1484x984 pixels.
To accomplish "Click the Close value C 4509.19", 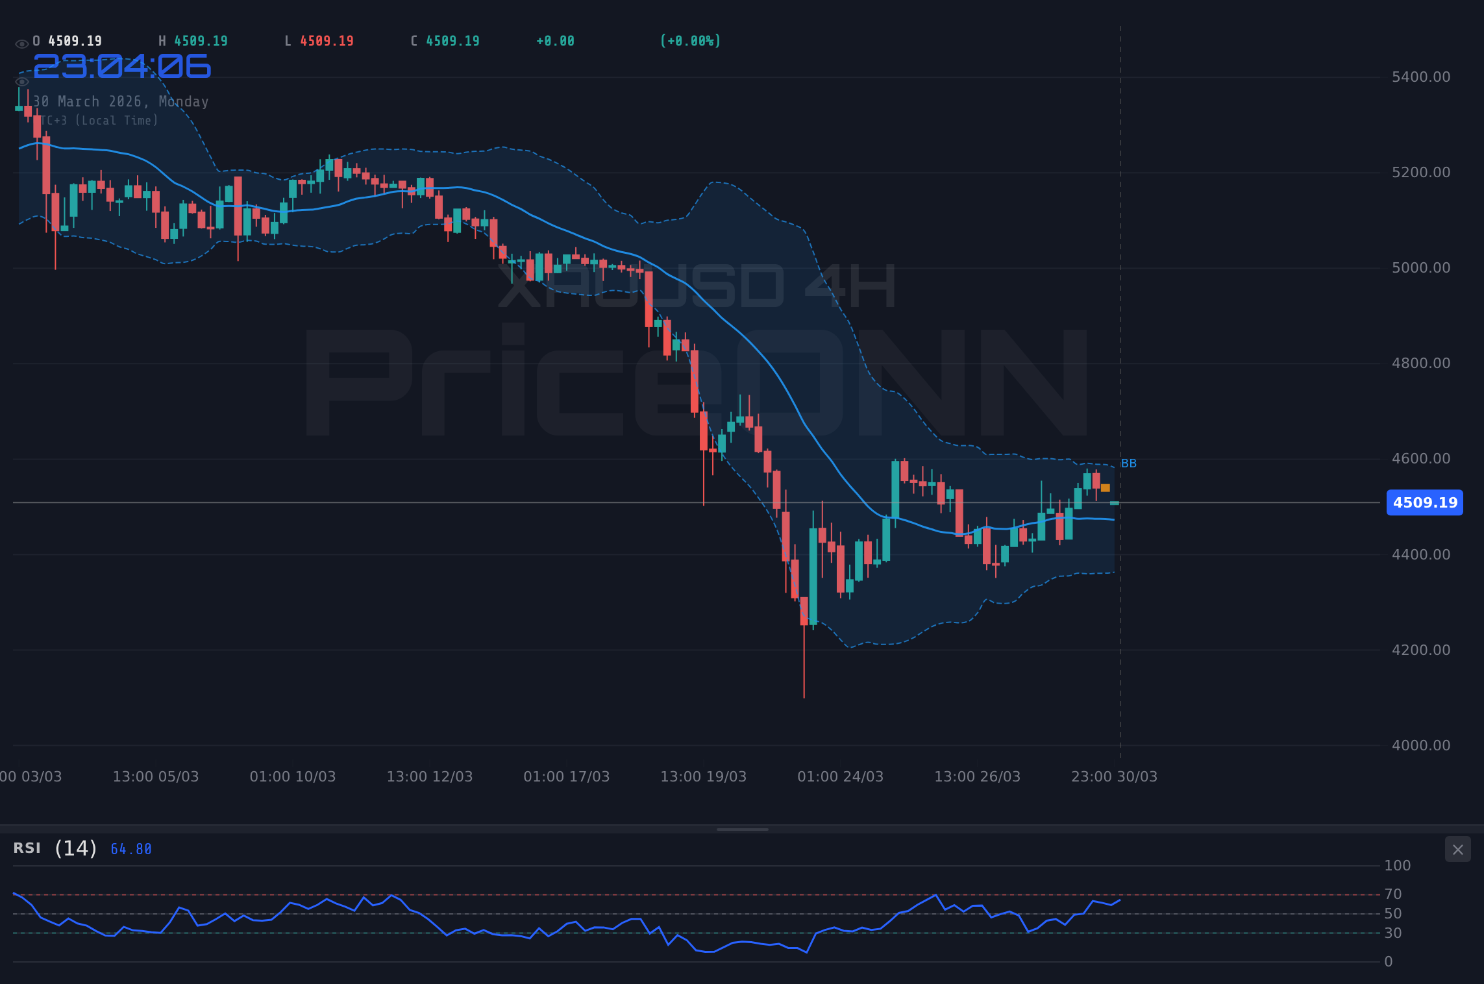I will [445, 40].
